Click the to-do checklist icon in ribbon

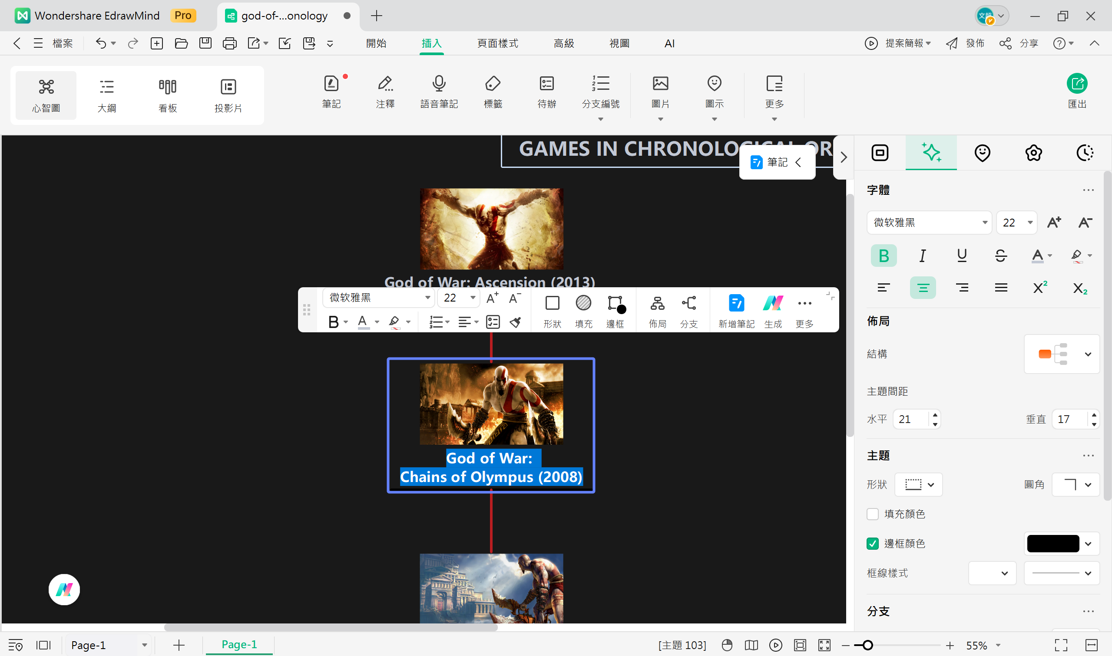pyautogui.click(x=546, y=84)
